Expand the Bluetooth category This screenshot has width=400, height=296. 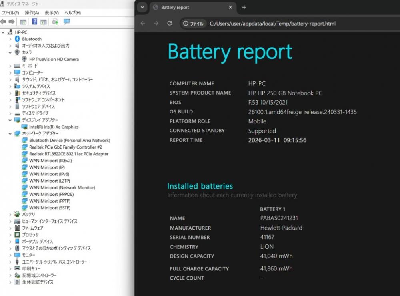coord(10,39)
